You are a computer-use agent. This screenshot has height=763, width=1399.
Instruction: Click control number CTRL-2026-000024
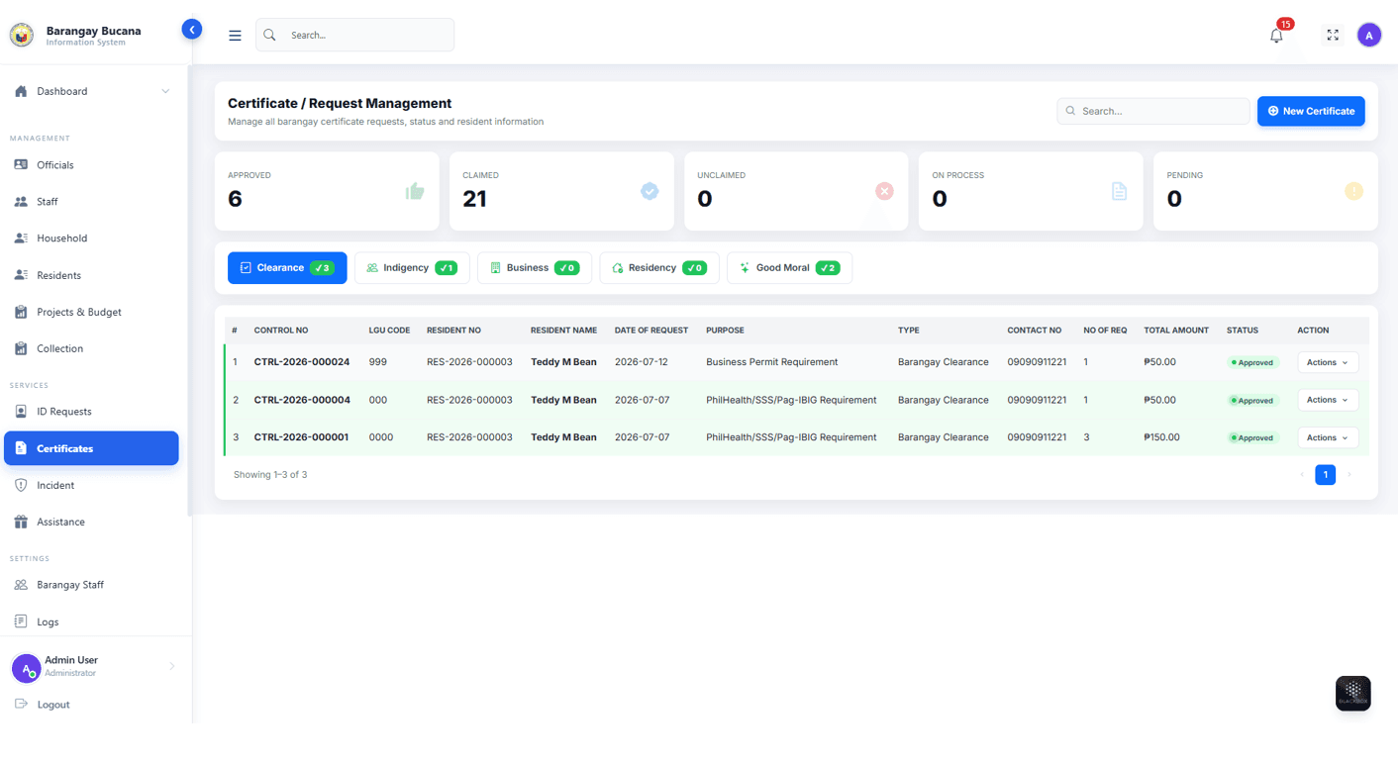[302, 362]
